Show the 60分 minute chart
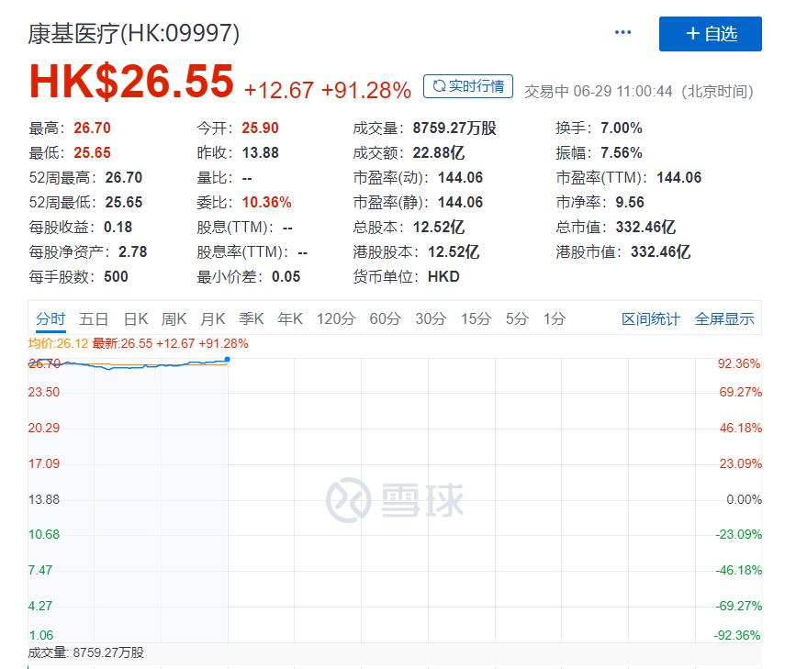 pos(385,319)
